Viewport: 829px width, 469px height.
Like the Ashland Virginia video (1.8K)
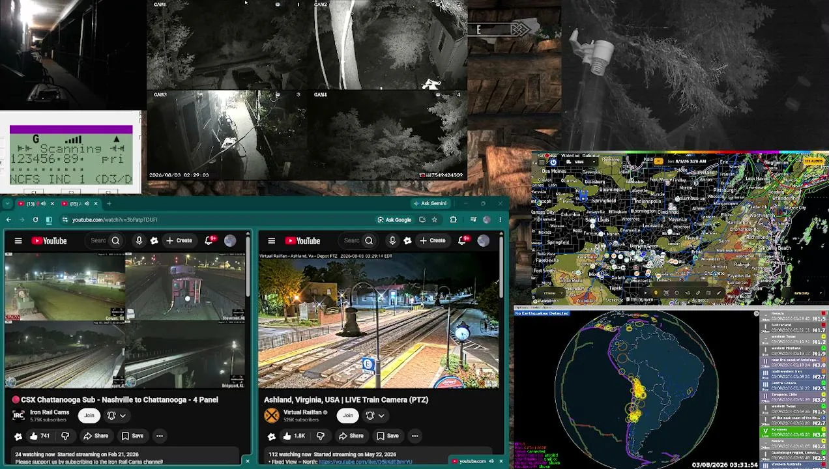(x=293, y=436)
